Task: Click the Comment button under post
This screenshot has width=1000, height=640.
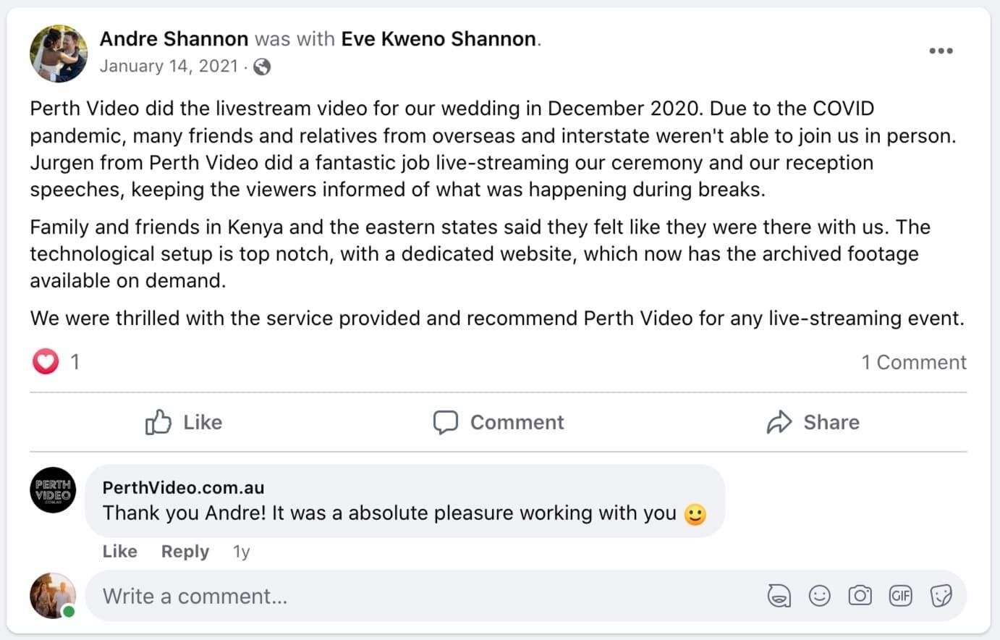Action: (499, 422)
